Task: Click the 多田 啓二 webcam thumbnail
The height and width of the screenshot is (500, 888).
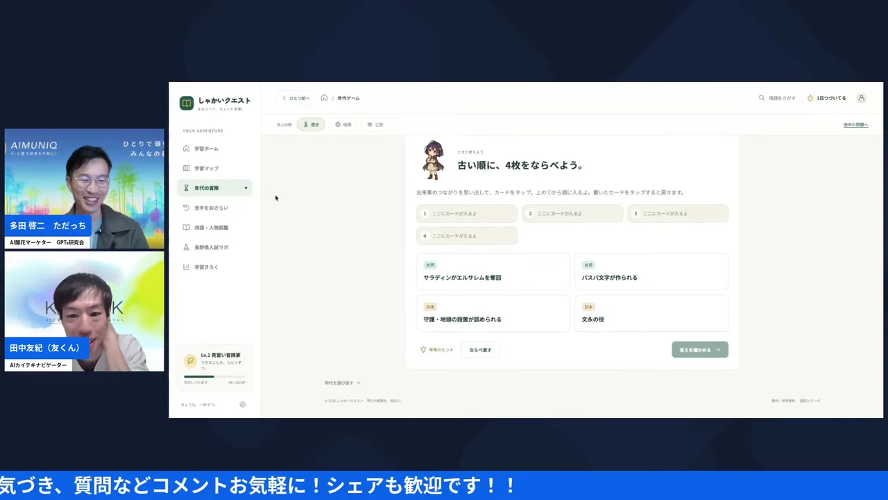Action: click(85, 188)
